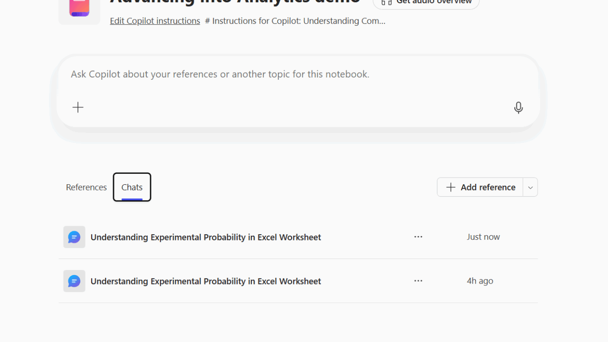Open more options for the Just now chat
The height and width of the screenshot is (342, 608).
(418, 237)
